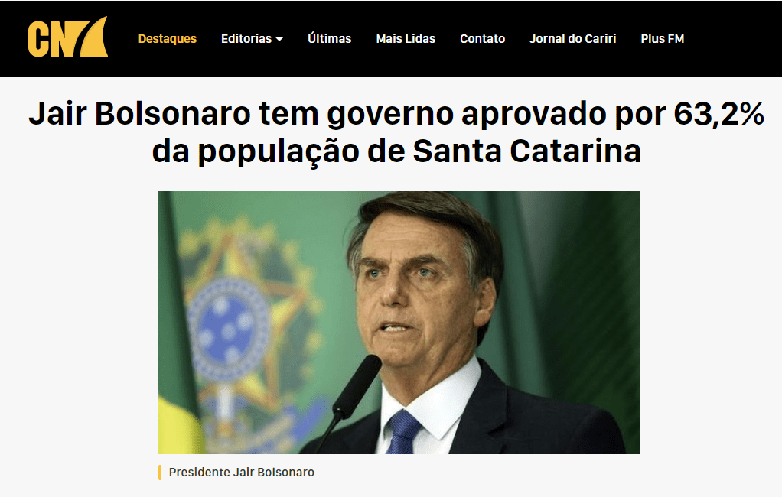Click the 'CN' letters of the logo

(51, 40)
